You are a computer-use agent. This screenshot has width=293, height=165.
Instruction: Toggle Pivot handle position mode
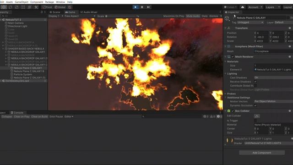tap(47, 7)
